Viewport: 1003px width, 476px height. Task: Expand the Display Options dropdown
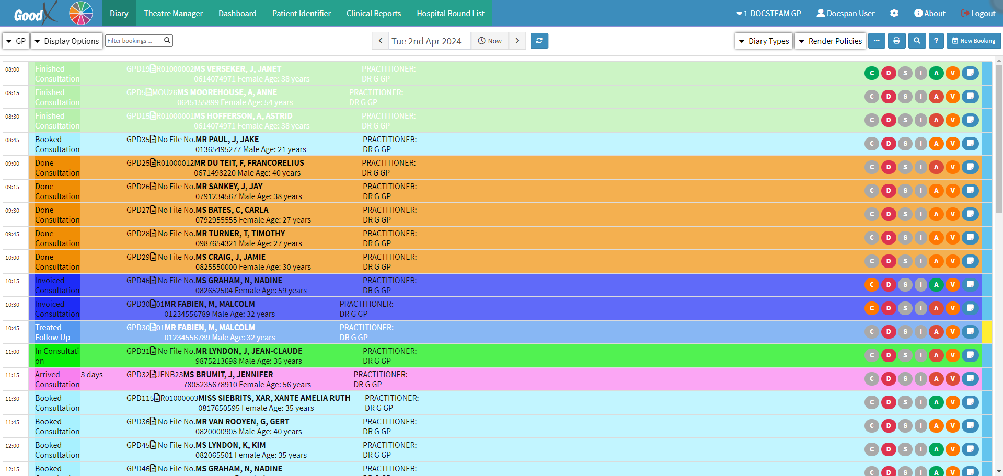tap(66, 41)
